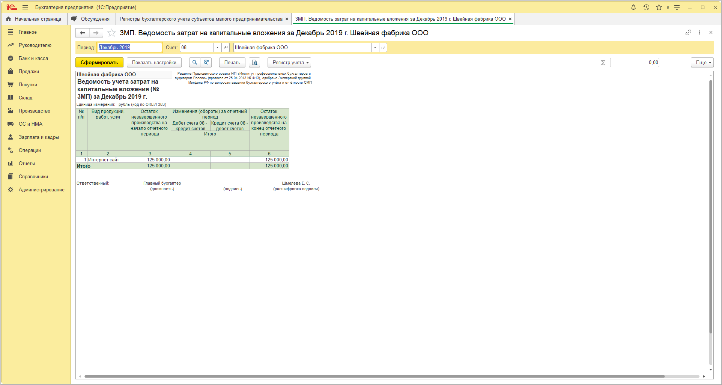
Task: Open print preview icon
Action: [254, 63]
